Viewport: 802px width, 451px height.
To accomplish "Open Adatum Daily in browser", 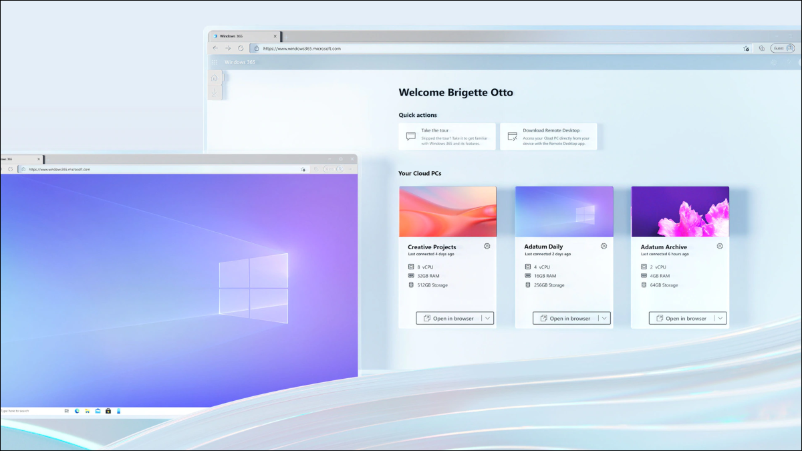I will [x=565, y=319].
